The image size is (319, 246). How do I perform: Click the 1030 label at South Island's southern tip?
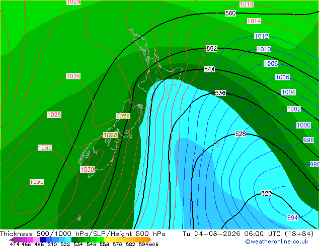pos(87,170)
